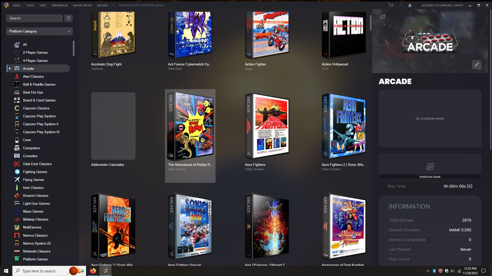Select Aero Fighters box art
Image resolution: width=492 pixels, height=276 pixels.
[x=267, y=126]
